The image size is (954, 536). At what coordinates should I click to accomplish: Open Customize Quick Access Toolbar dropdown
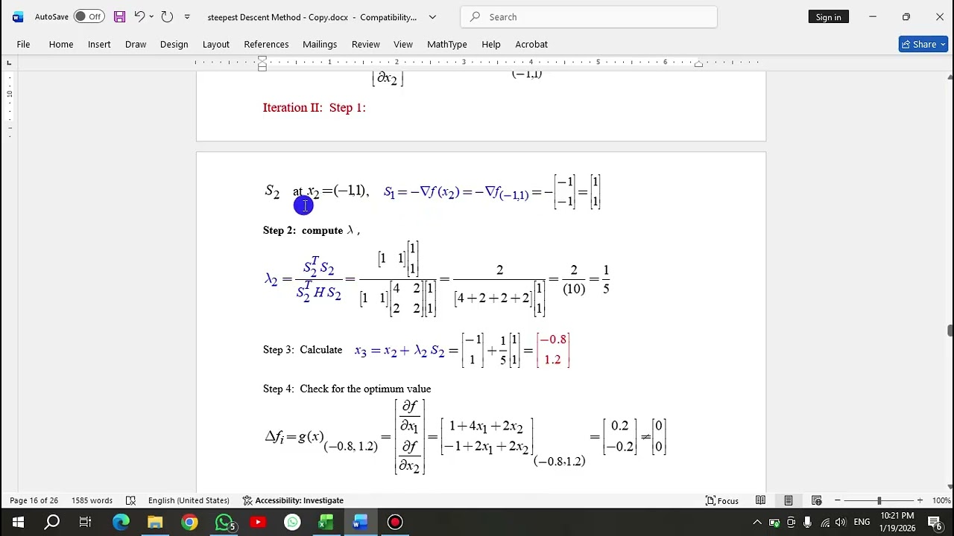click(x=187, y=16)
